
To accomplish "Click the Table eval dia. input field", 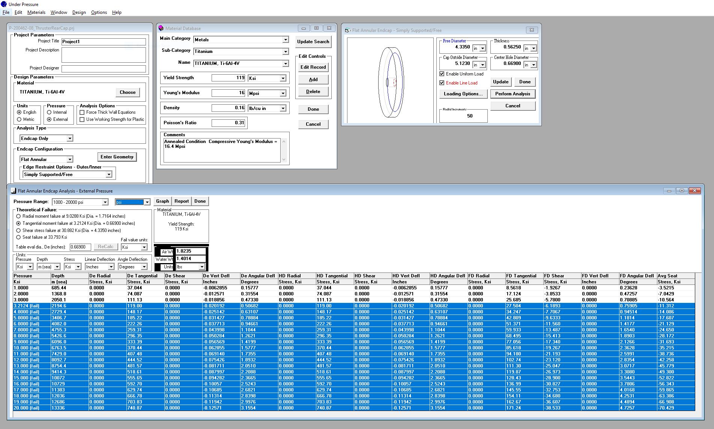I will tap(80, 247).
